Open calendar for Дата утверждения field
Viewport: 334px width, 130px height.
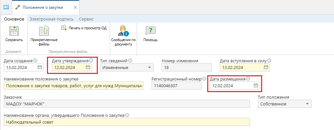88,67
